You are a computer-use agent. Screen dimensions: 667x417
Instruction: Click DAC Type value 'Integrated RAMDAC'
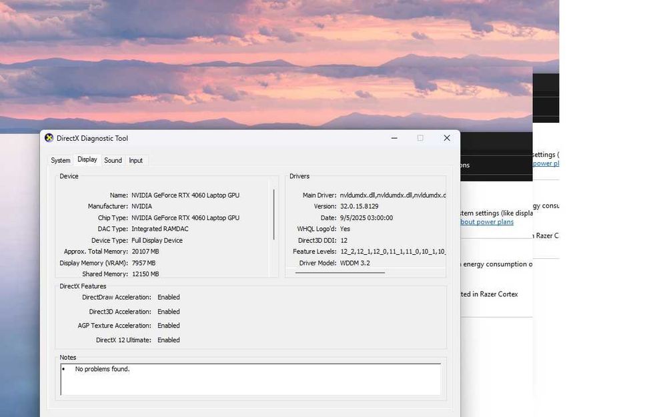point(160,229)
